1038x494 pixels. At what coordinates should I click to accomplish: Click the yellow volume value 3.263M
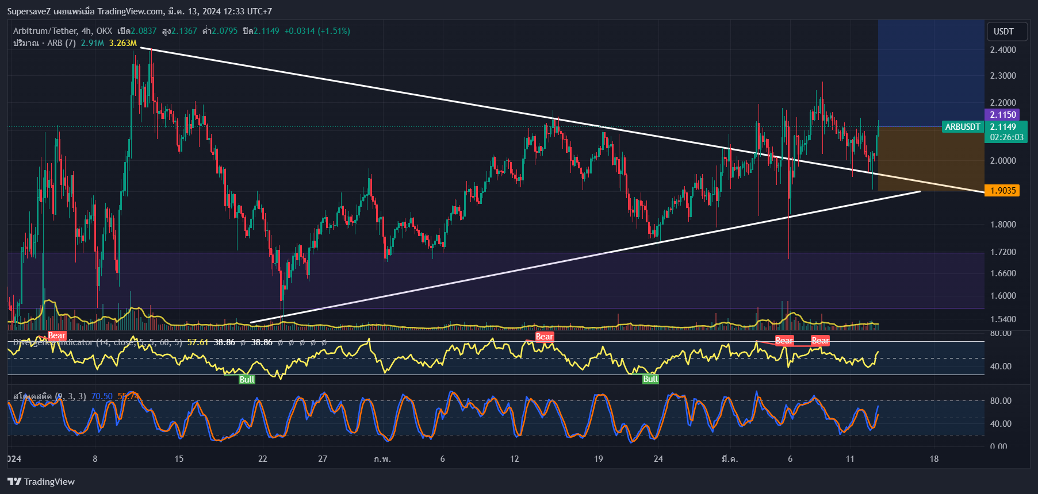(123, 43)
